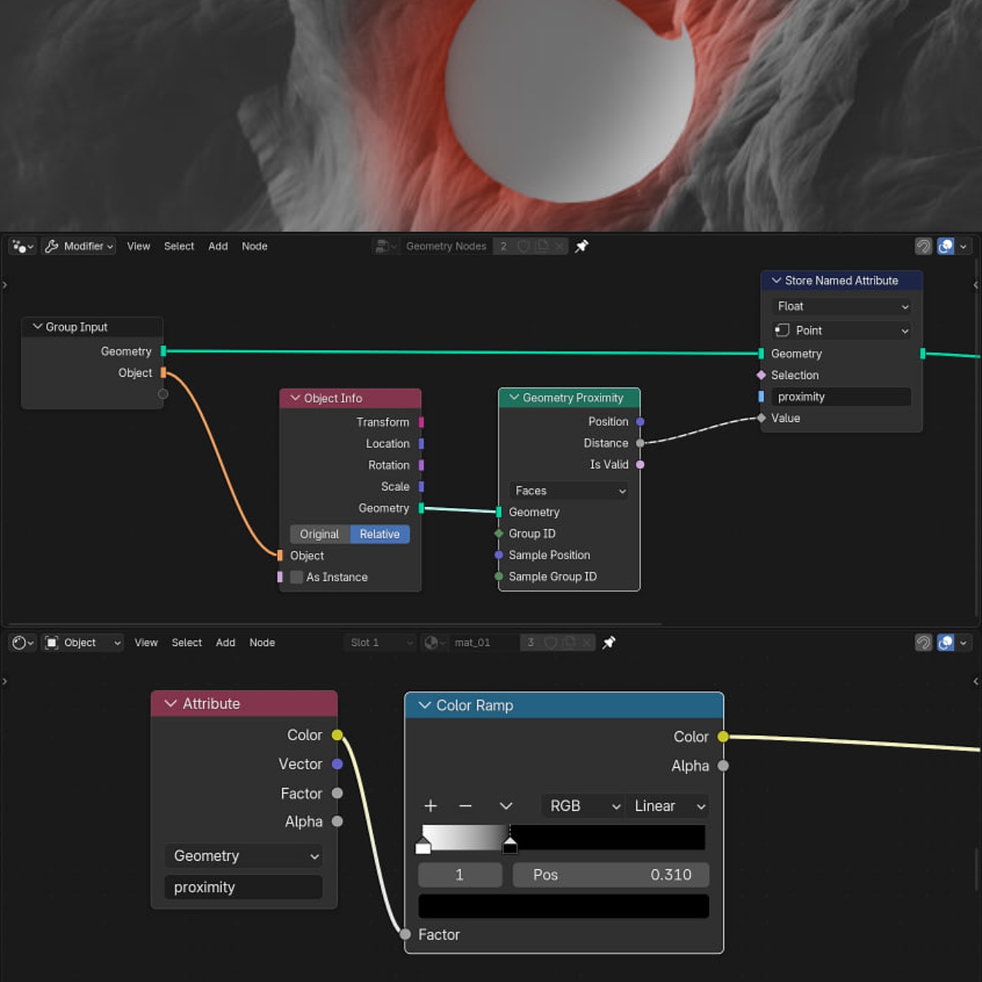Image resolution: width=982 pixels, height=982 pixels.
Task: Click the Pos 0.310 position slider
Action: click(611, 875)
